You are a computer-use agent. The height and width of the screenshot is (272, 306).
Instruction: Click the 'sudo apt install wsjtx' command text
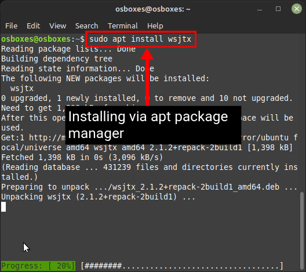(x=140, y=39)
